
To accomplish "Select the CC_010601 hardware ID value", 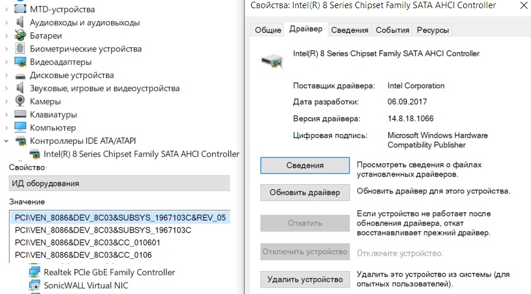I will click(88, 243).
